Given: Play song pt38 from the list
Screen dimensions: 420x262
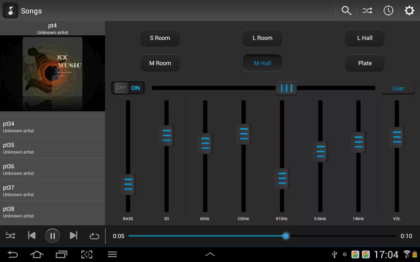Looking at the screenshot, I should click(x=52, y=212).
